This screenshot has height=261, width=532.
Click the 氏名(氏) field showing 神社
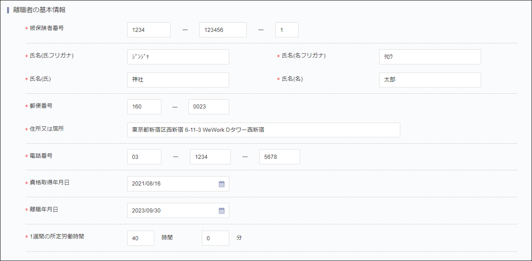[x=178, y=80]
